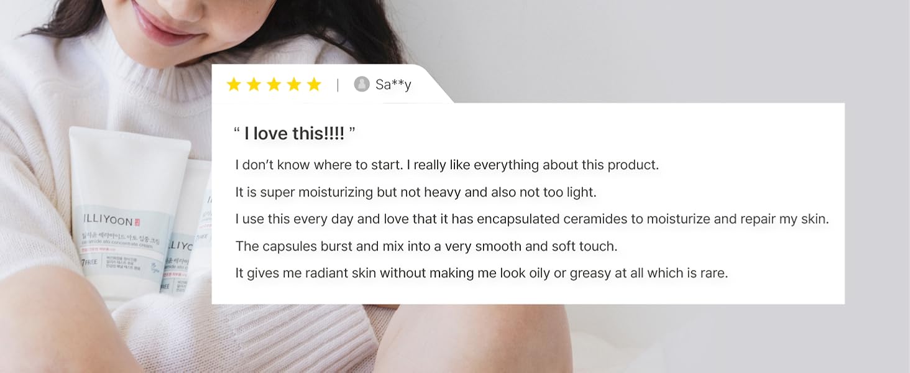Click the fifth yellow rating star
Screen dimensions: 910x373
314,85
